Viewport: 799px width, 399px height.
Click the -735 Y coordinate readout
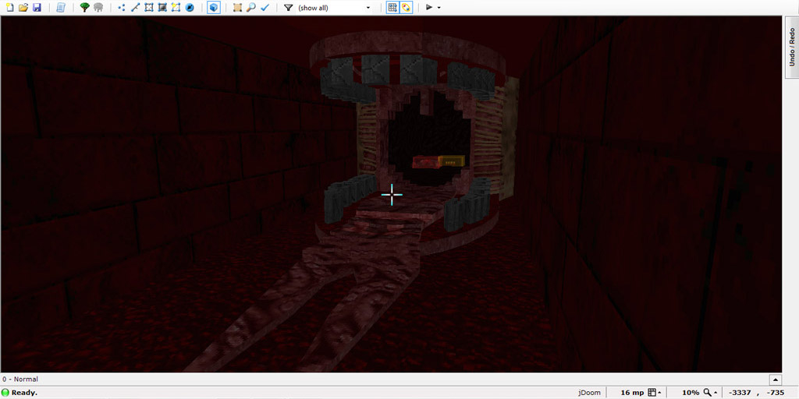[x=775, y=393]
